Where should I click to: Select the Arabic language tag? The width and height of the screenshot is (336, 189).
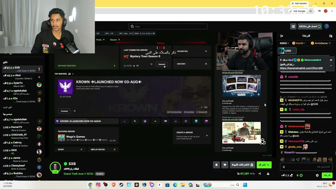pyautogui.click(x=100, y=174)
